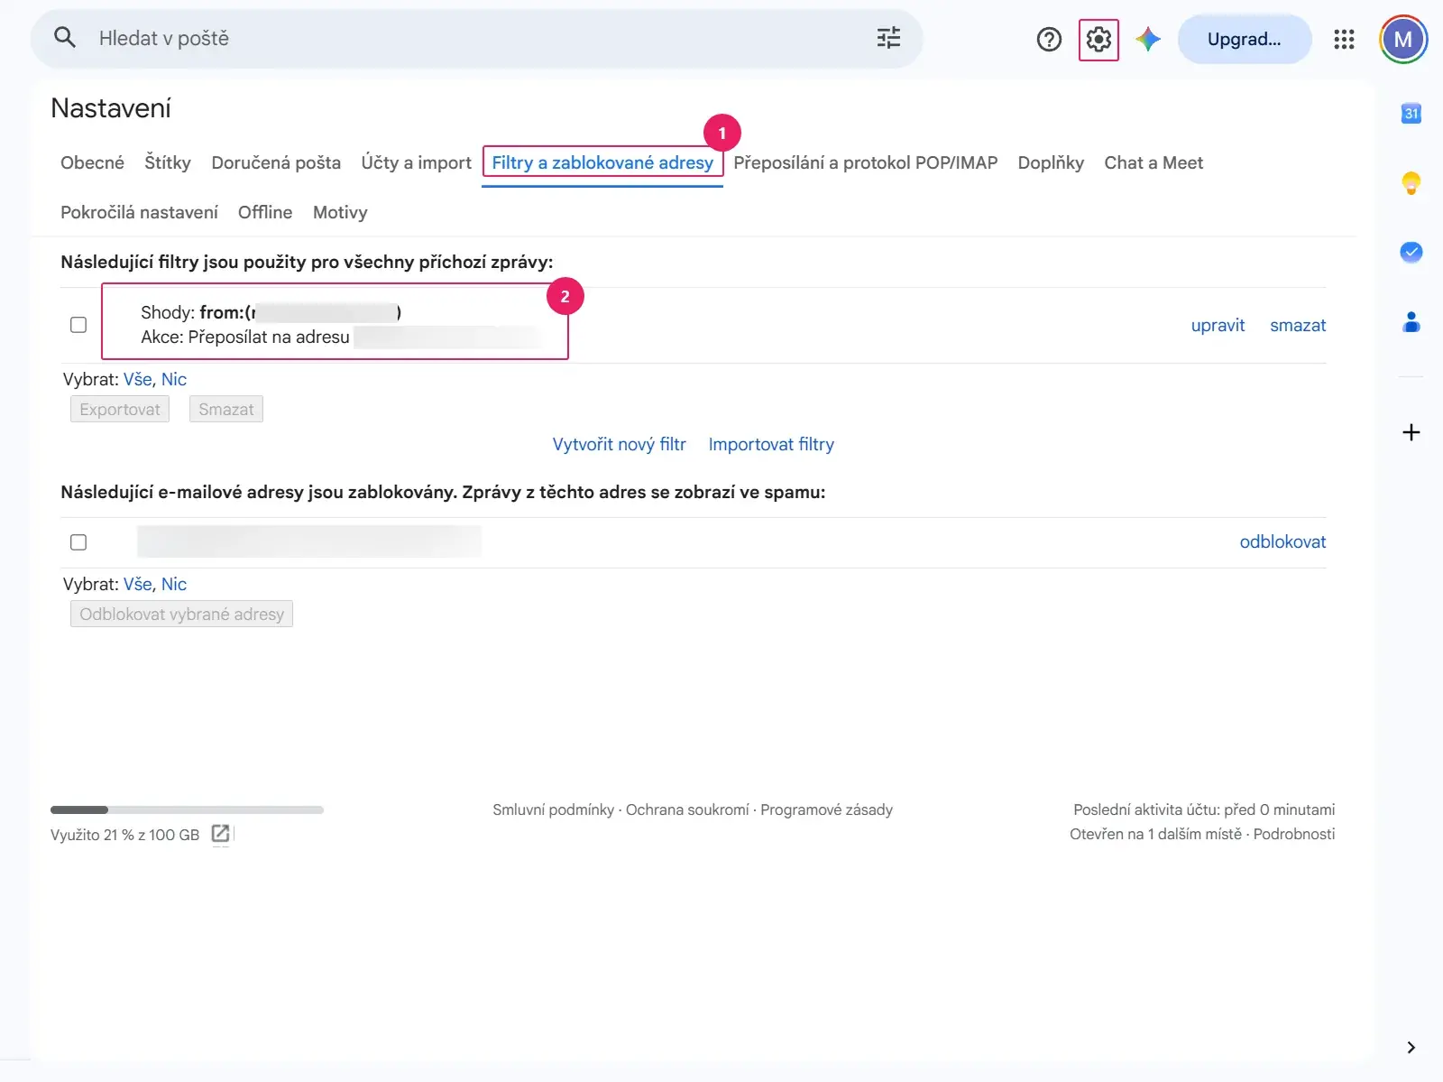This screenshot has height=1082, width=1443.
Task: Open Programové zásady link
Action: [826, 809]
